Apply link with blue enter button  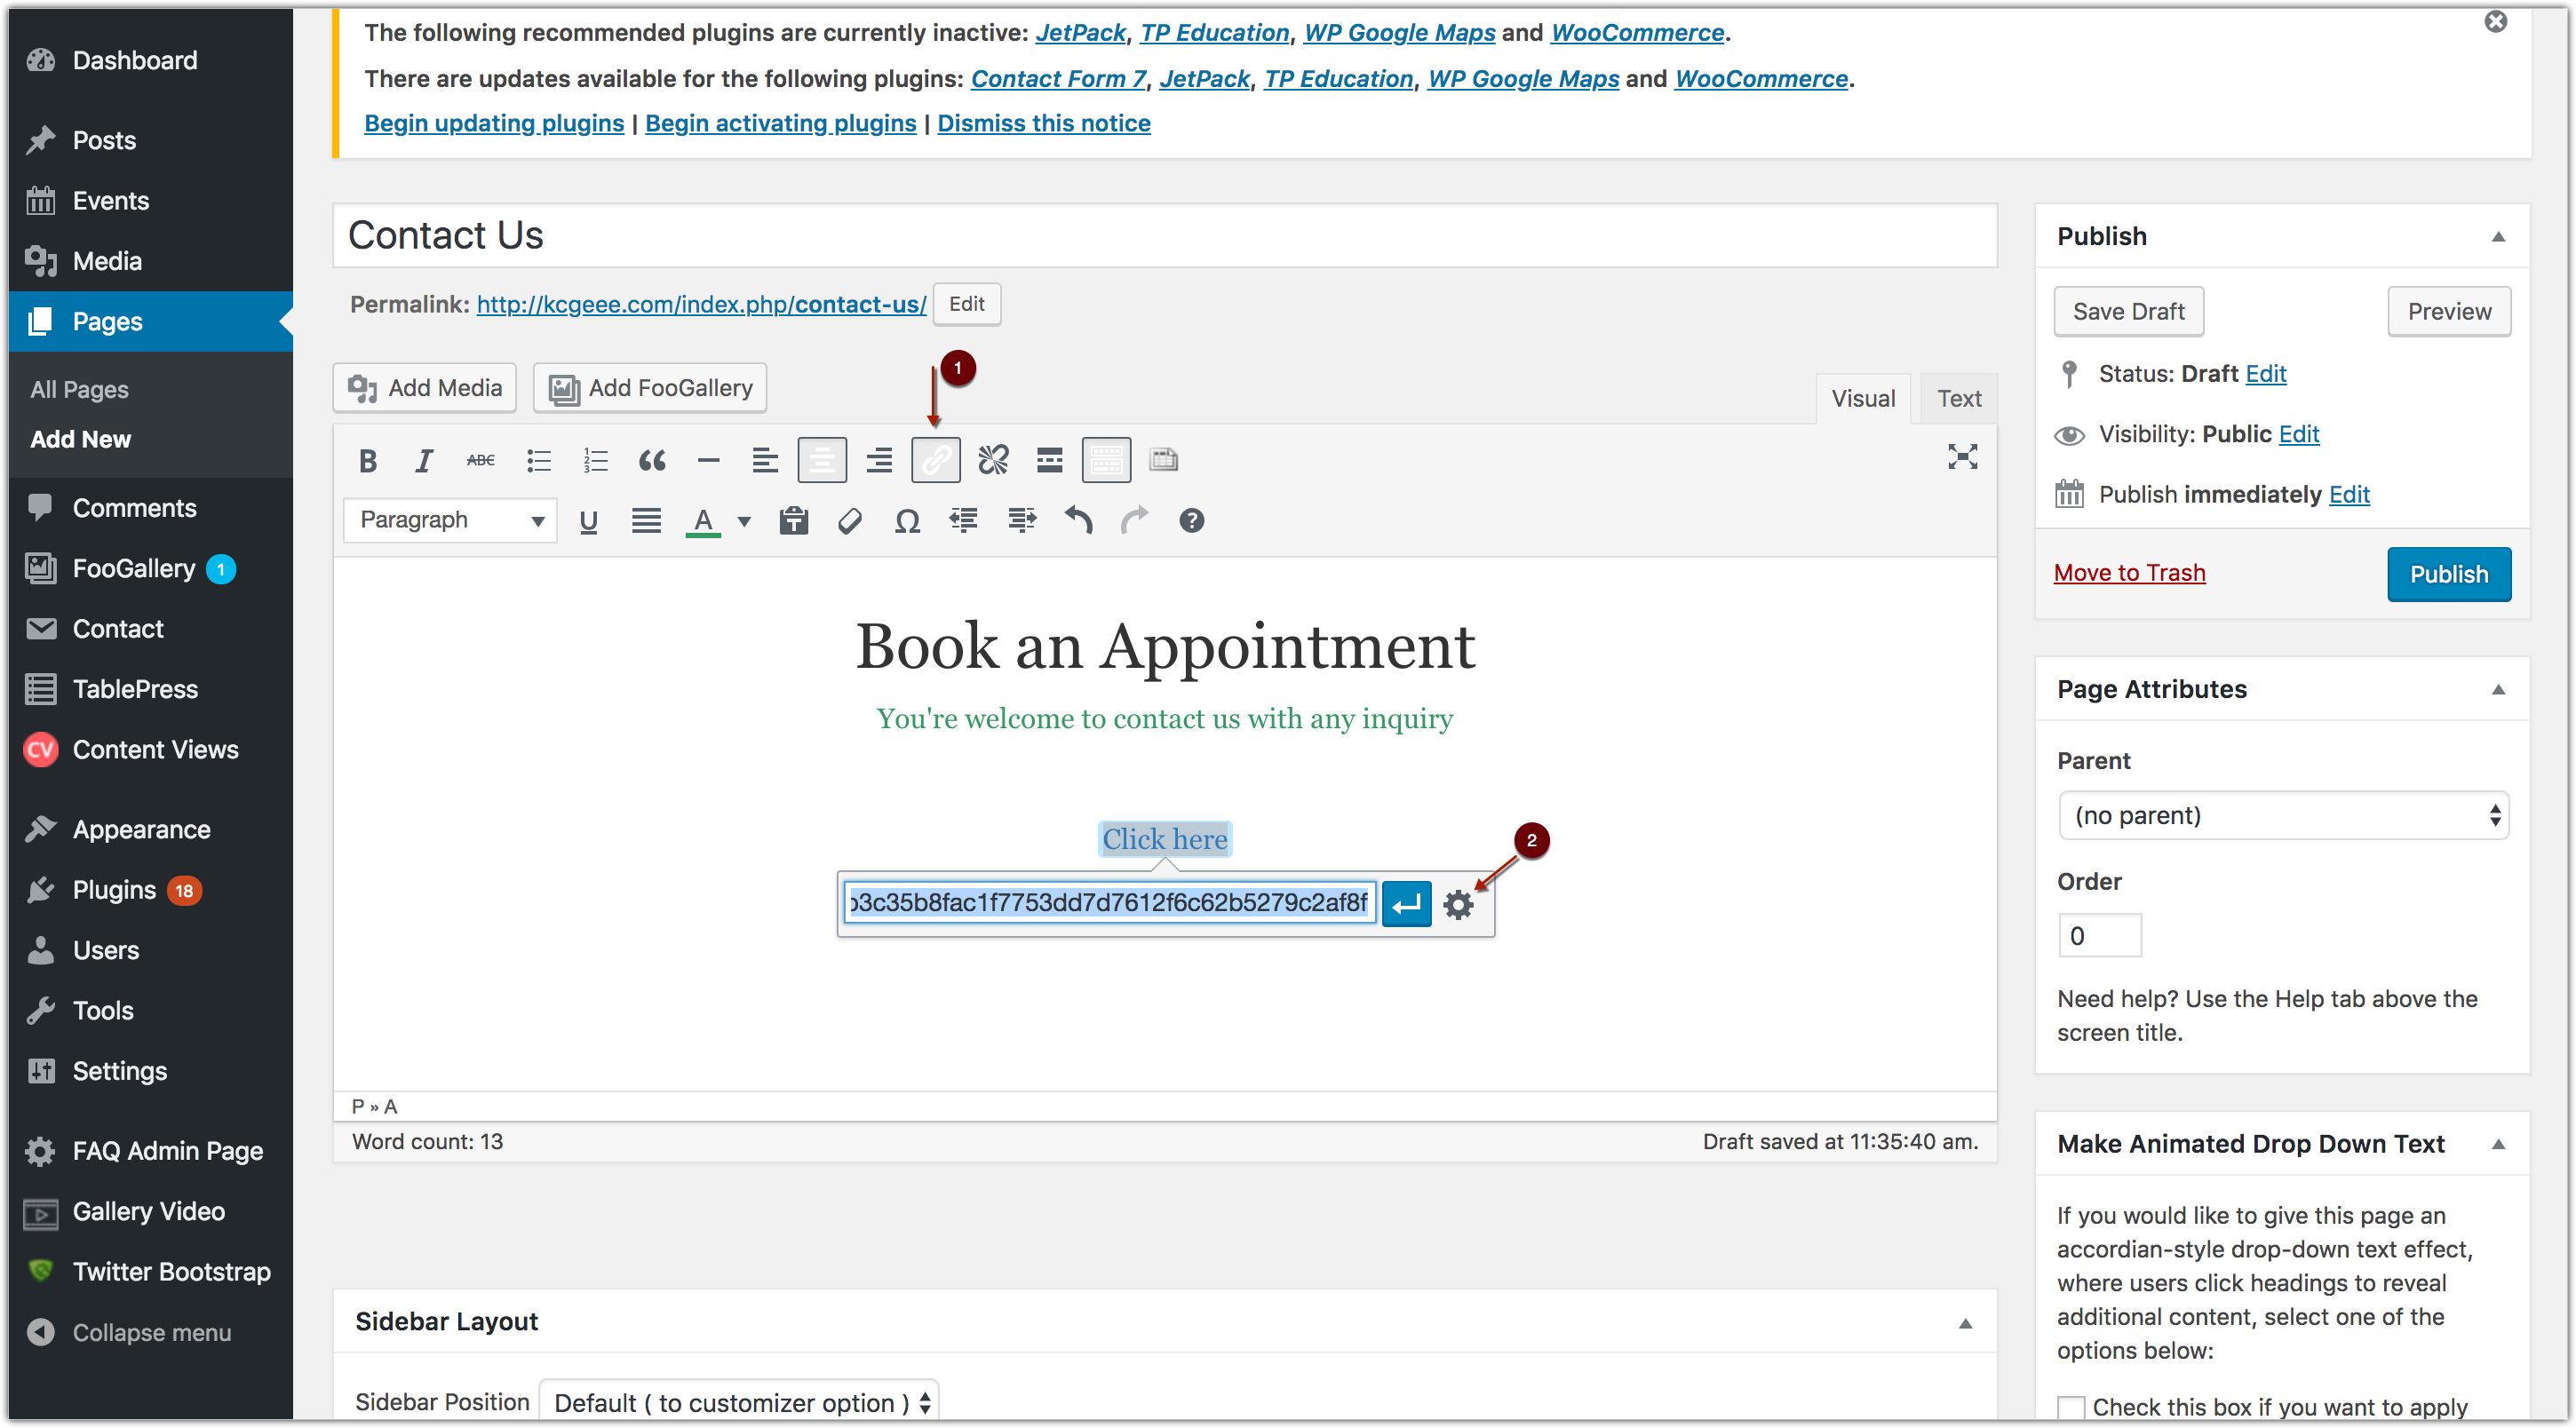click(x=1406, y=904)
